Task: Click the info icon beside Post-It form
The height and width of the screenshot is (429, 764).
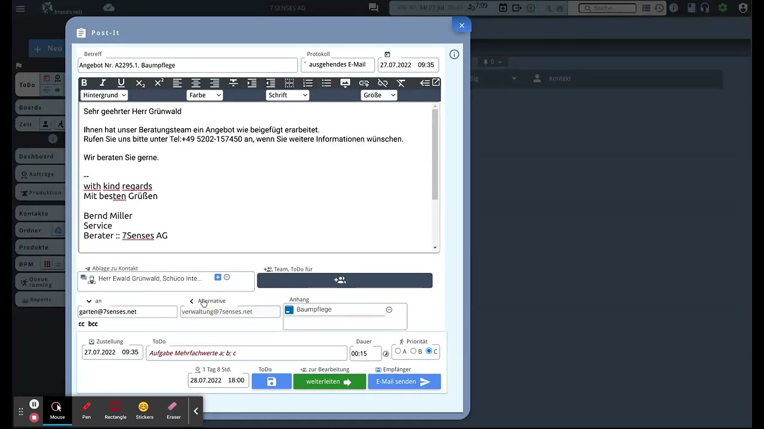Action: pyautogui.click(x=454, y=54)
